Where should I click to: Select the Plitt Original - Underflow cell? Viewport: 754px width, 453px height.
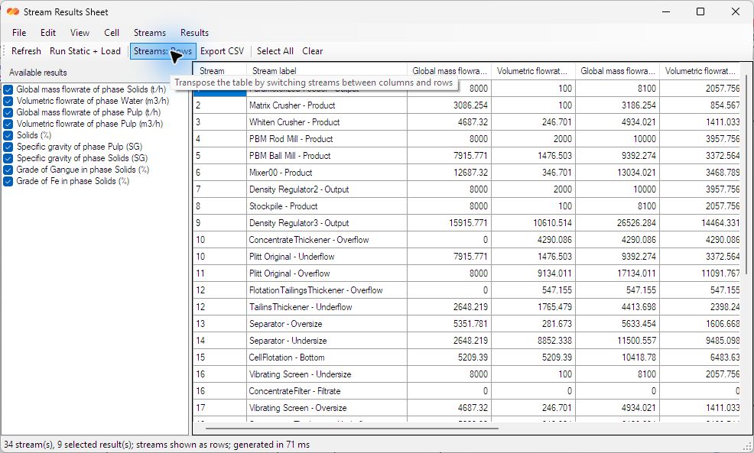tap(327, 257)
